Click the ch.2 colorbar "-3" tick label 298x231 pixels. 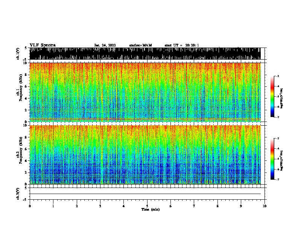(x=277, y=139)
